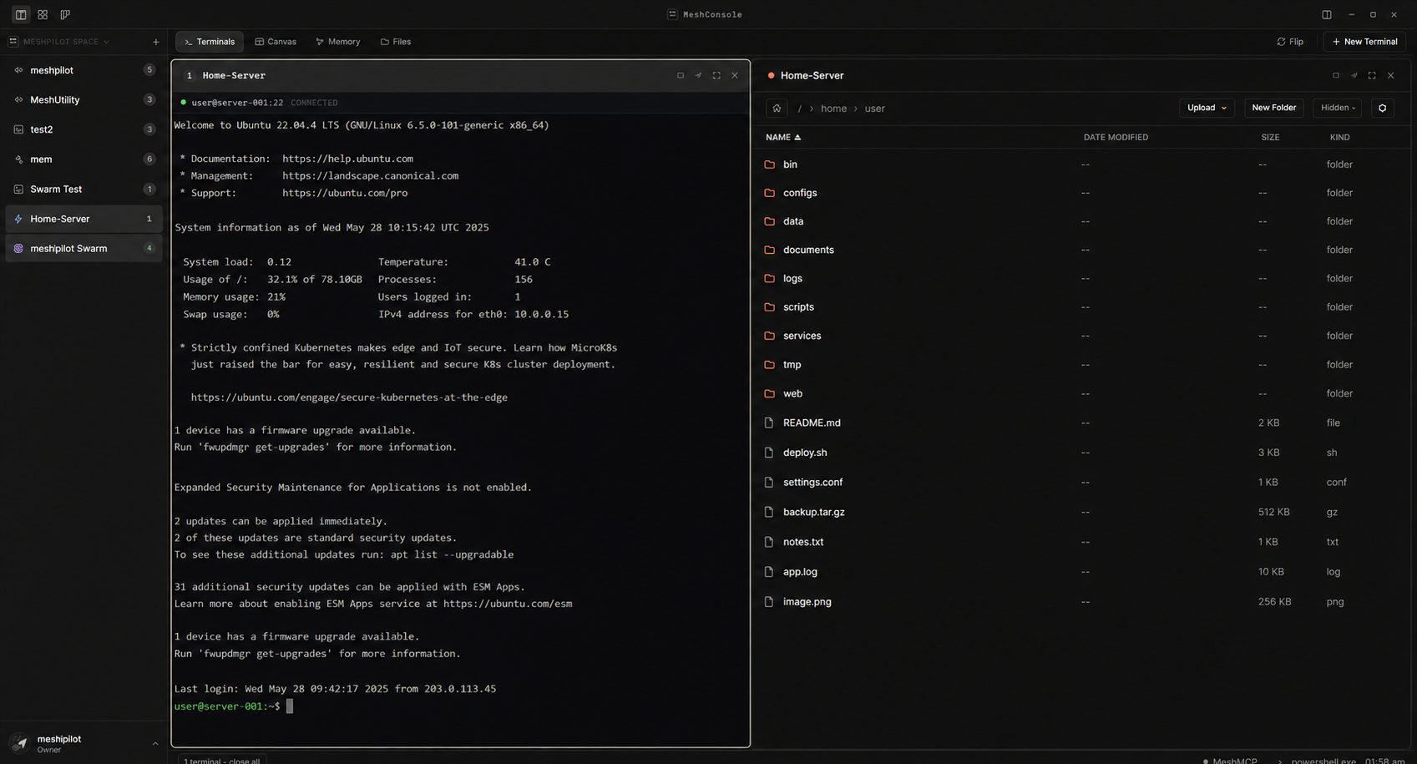Click the kanban board layout icon

click(x=65, y=14)
